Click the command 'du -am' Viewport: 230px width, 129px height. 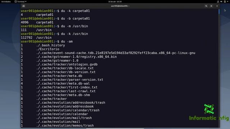coord(67,42)
